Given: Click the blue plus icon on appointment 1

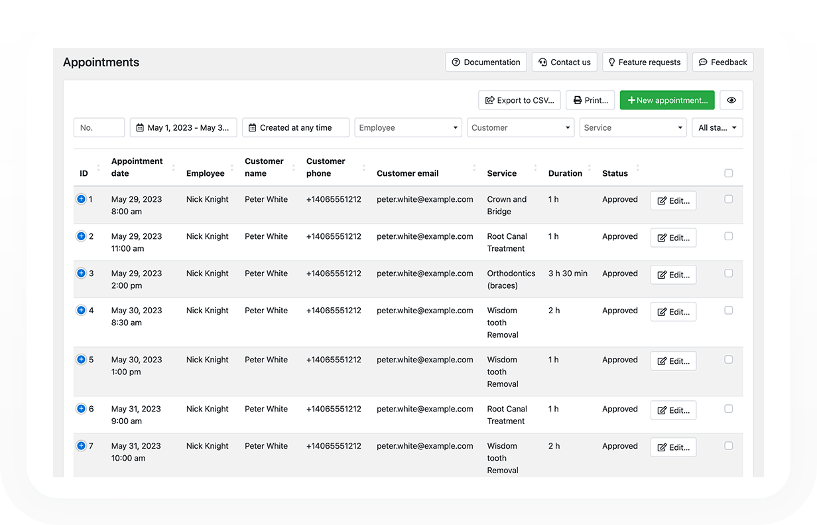Looking at the screenshot, I should [81, 199].
